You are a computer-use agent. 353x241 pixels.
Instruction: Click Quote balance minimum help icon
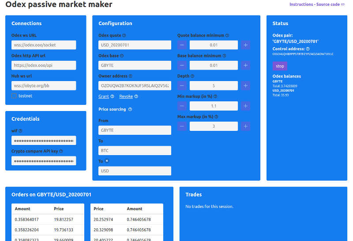[227, 36]
